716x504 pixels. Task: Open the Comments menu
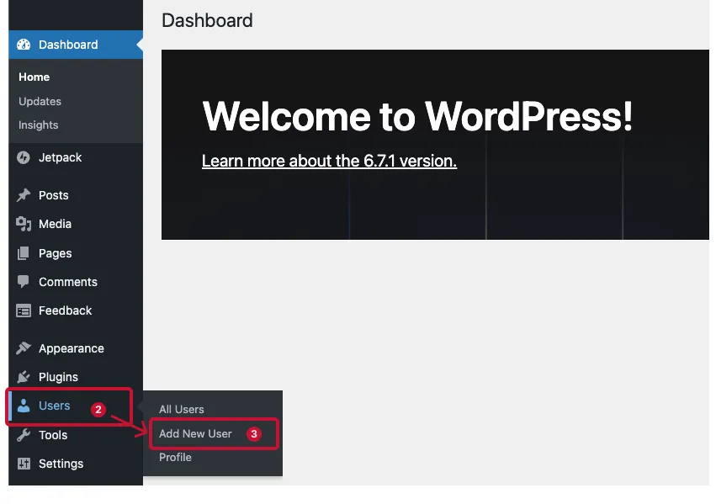(x=68, y=282)
